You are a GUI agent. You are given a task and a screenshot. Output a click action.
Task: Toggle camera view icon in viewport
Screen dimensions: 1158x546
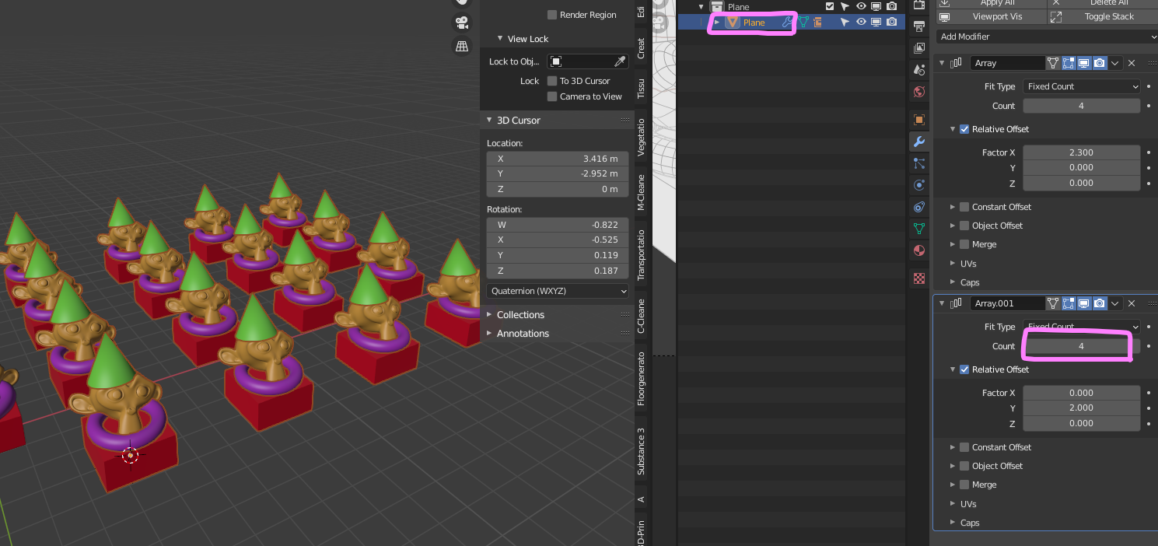[x=462, y=23]
